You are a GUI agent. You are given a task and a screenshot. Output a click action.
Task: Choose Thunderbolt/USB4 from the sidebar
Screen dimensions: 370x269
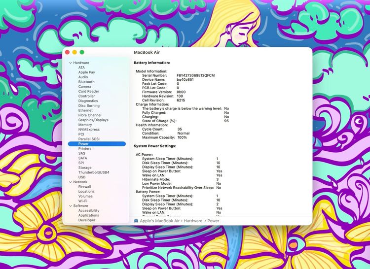point(94,172)
